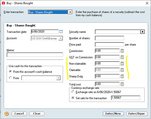The image size is (151, 119).
Task: Open the Account dropdown arrow
Action: point(61,38)
